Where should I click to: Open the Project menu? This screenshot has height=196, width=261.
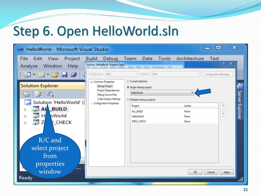coord(72,58)
